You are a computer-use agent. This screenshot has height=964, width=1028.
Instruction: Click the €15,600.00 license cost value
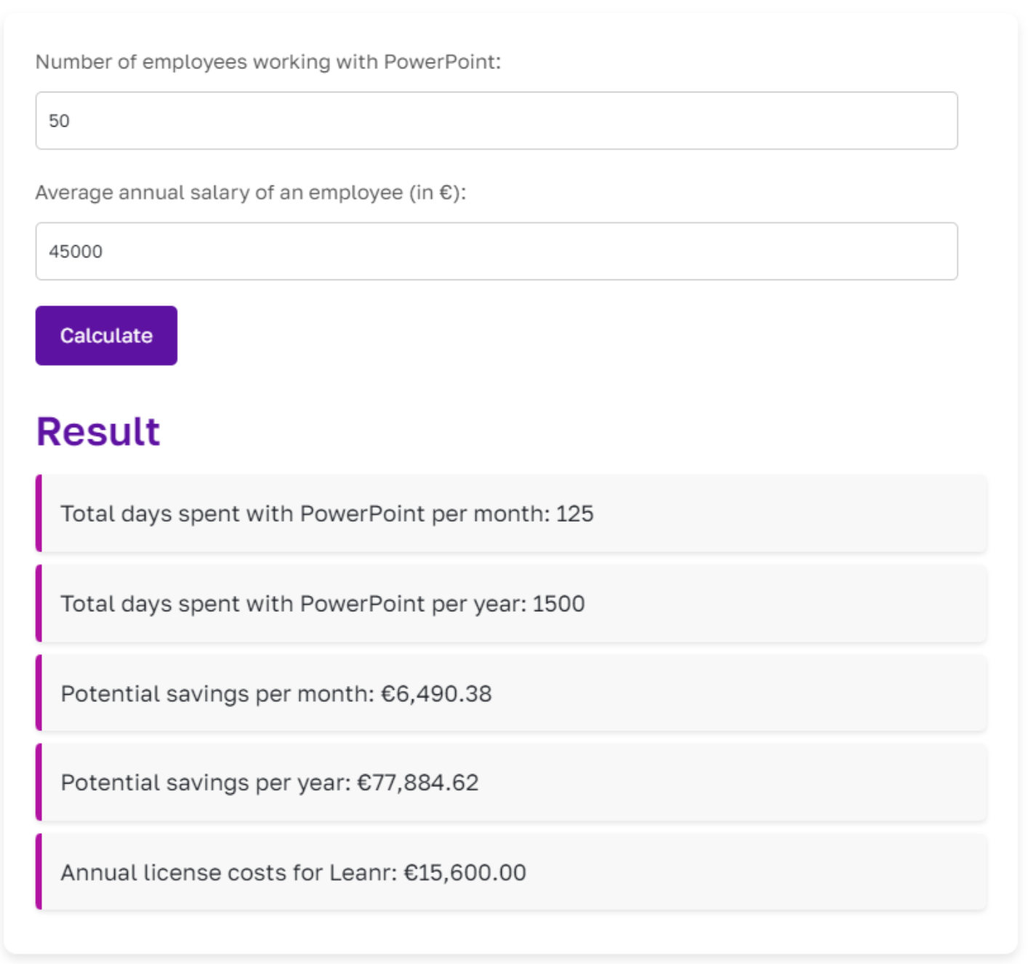click(x=466, y=873)
